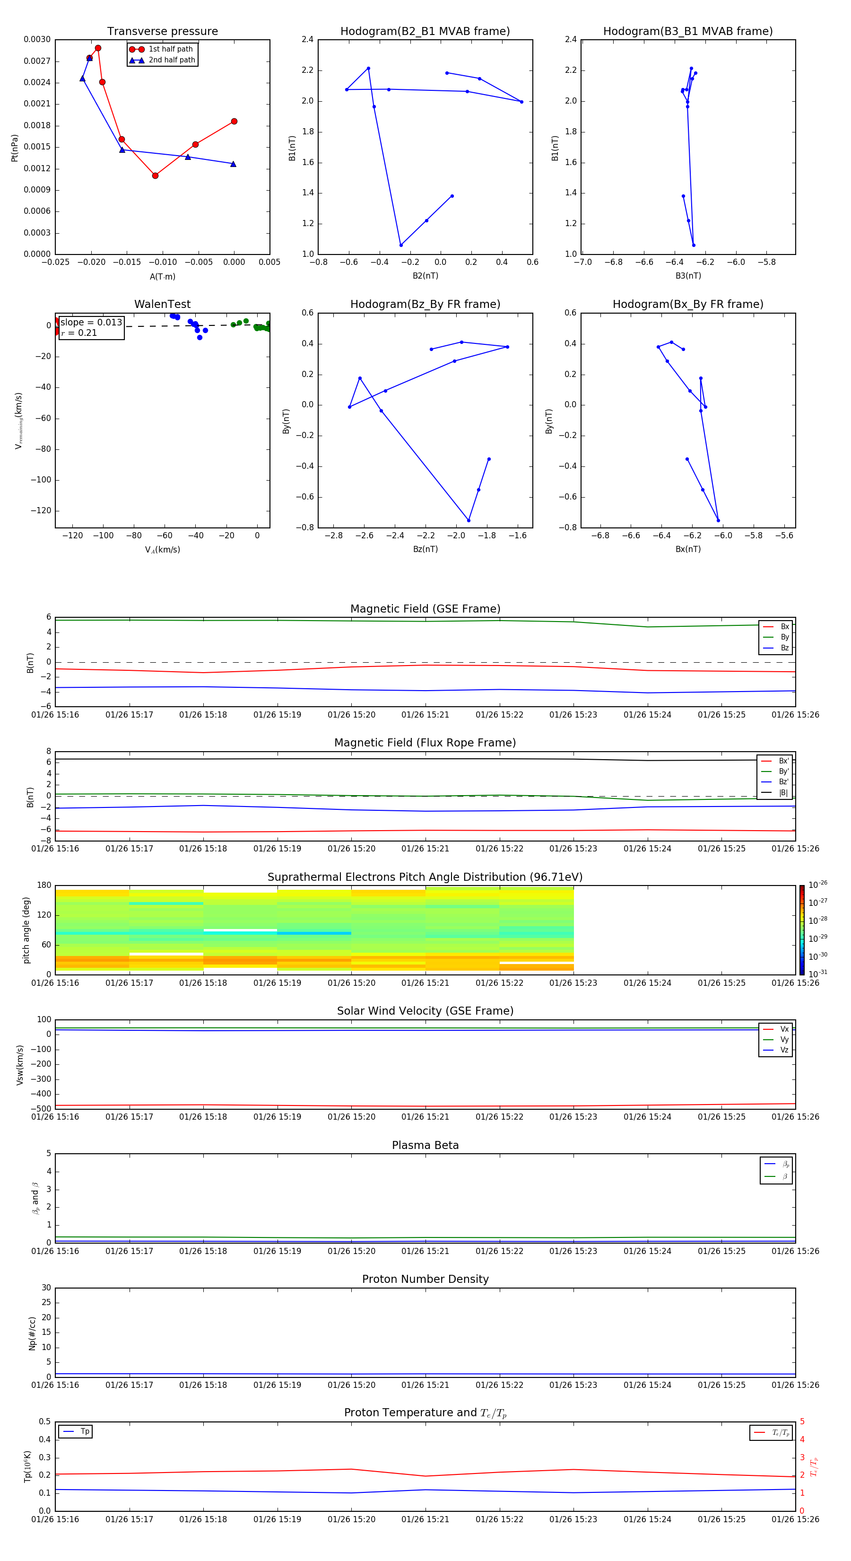Click the 'slope = 0.013' annotation
Image resolution: width=851 pixels, height=1561 pixels.
point(91,323)
